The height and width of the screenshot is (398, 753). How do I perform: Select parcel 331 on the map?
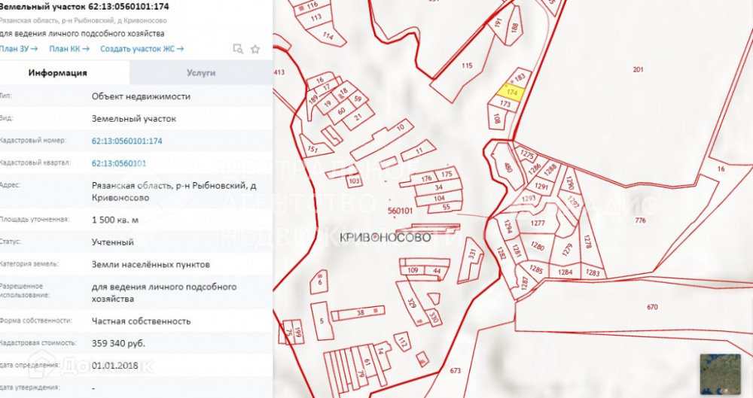472,254
